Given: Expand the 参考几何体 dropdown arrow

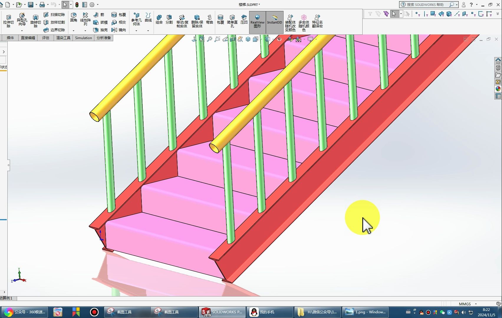Looking at the screenshot, I should 136,31.
